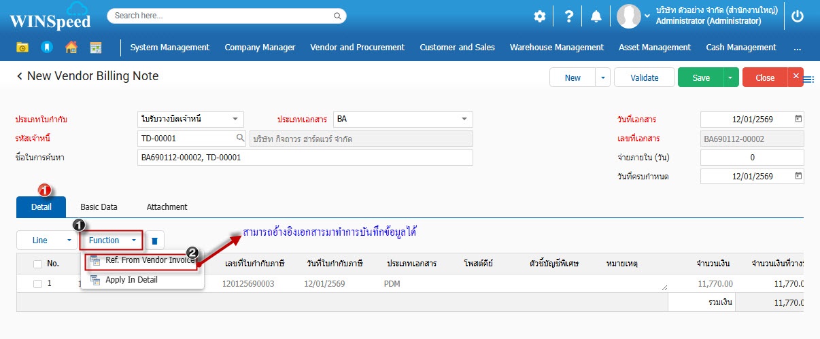This screenshot has width=820, height=339.
Task: Expand the Save button dropdown arrow
Action: coord(731,77)
